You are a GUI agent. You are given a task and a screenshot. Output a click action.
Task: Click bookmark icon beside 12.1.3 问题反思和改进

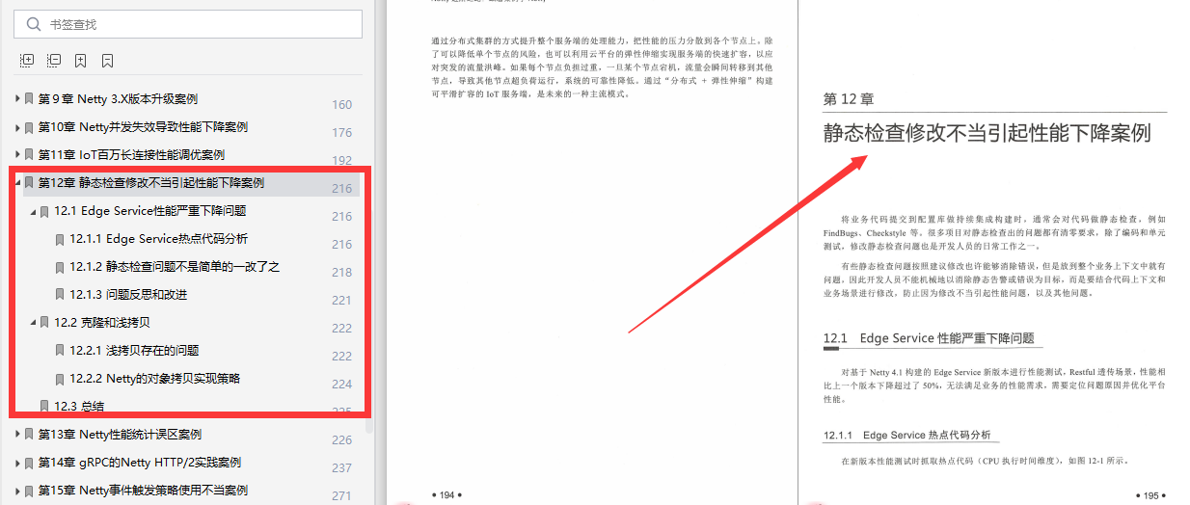(60, 295)
